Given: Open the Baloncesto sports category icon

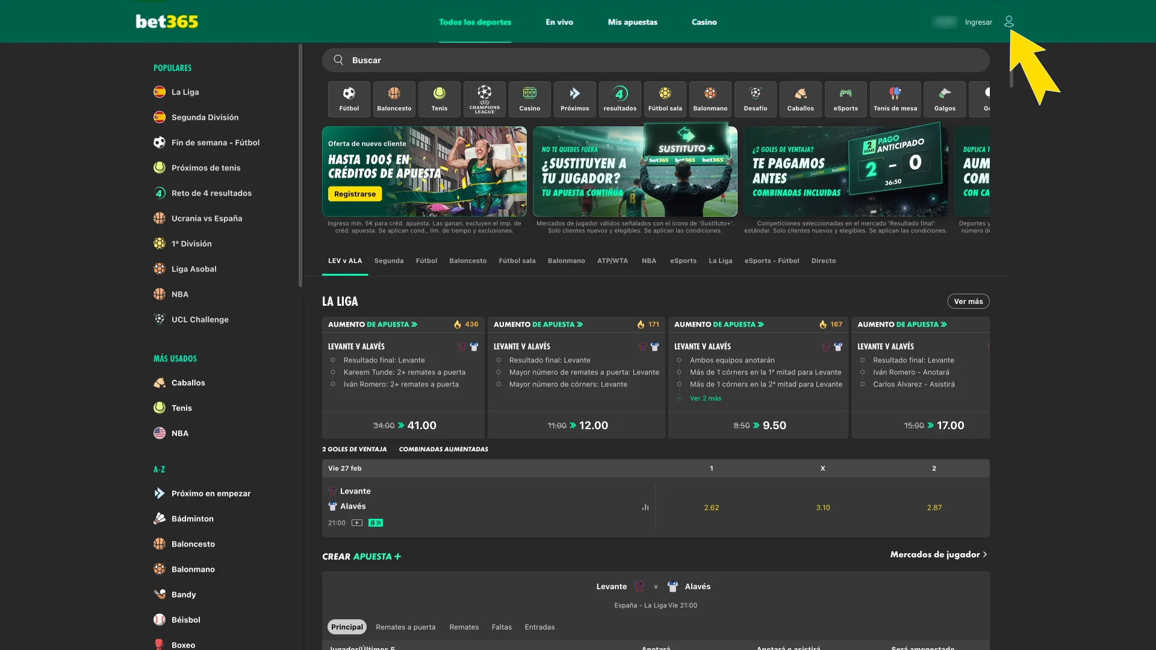Looking at the screenshot, I should point(394,99).
